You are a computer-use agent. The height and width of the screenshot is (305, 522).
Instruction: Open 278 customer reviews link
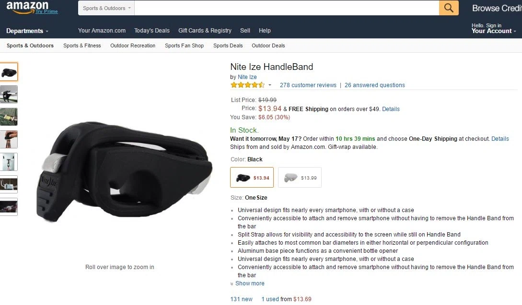tap(308, 85)
